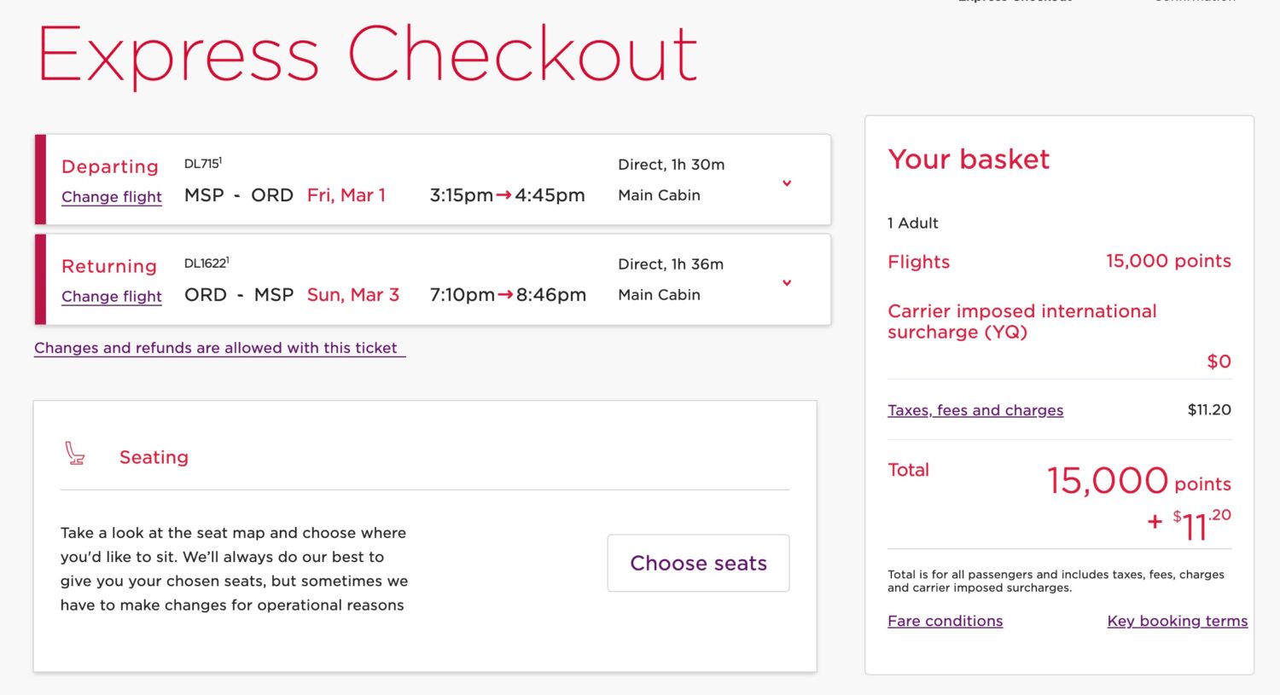This screenshot has width=1280, height=695.
Task: Open the Changes and refunds policy link
Action: click(218, 347)
